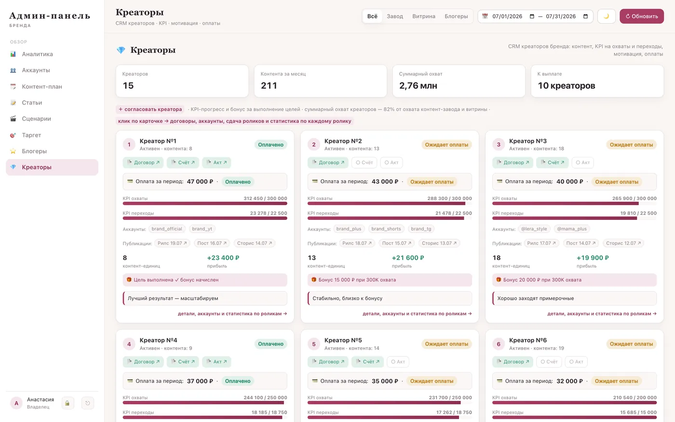Open Сценарии sidebar section
Screen dimensions: 675x422
click(52, 119)
